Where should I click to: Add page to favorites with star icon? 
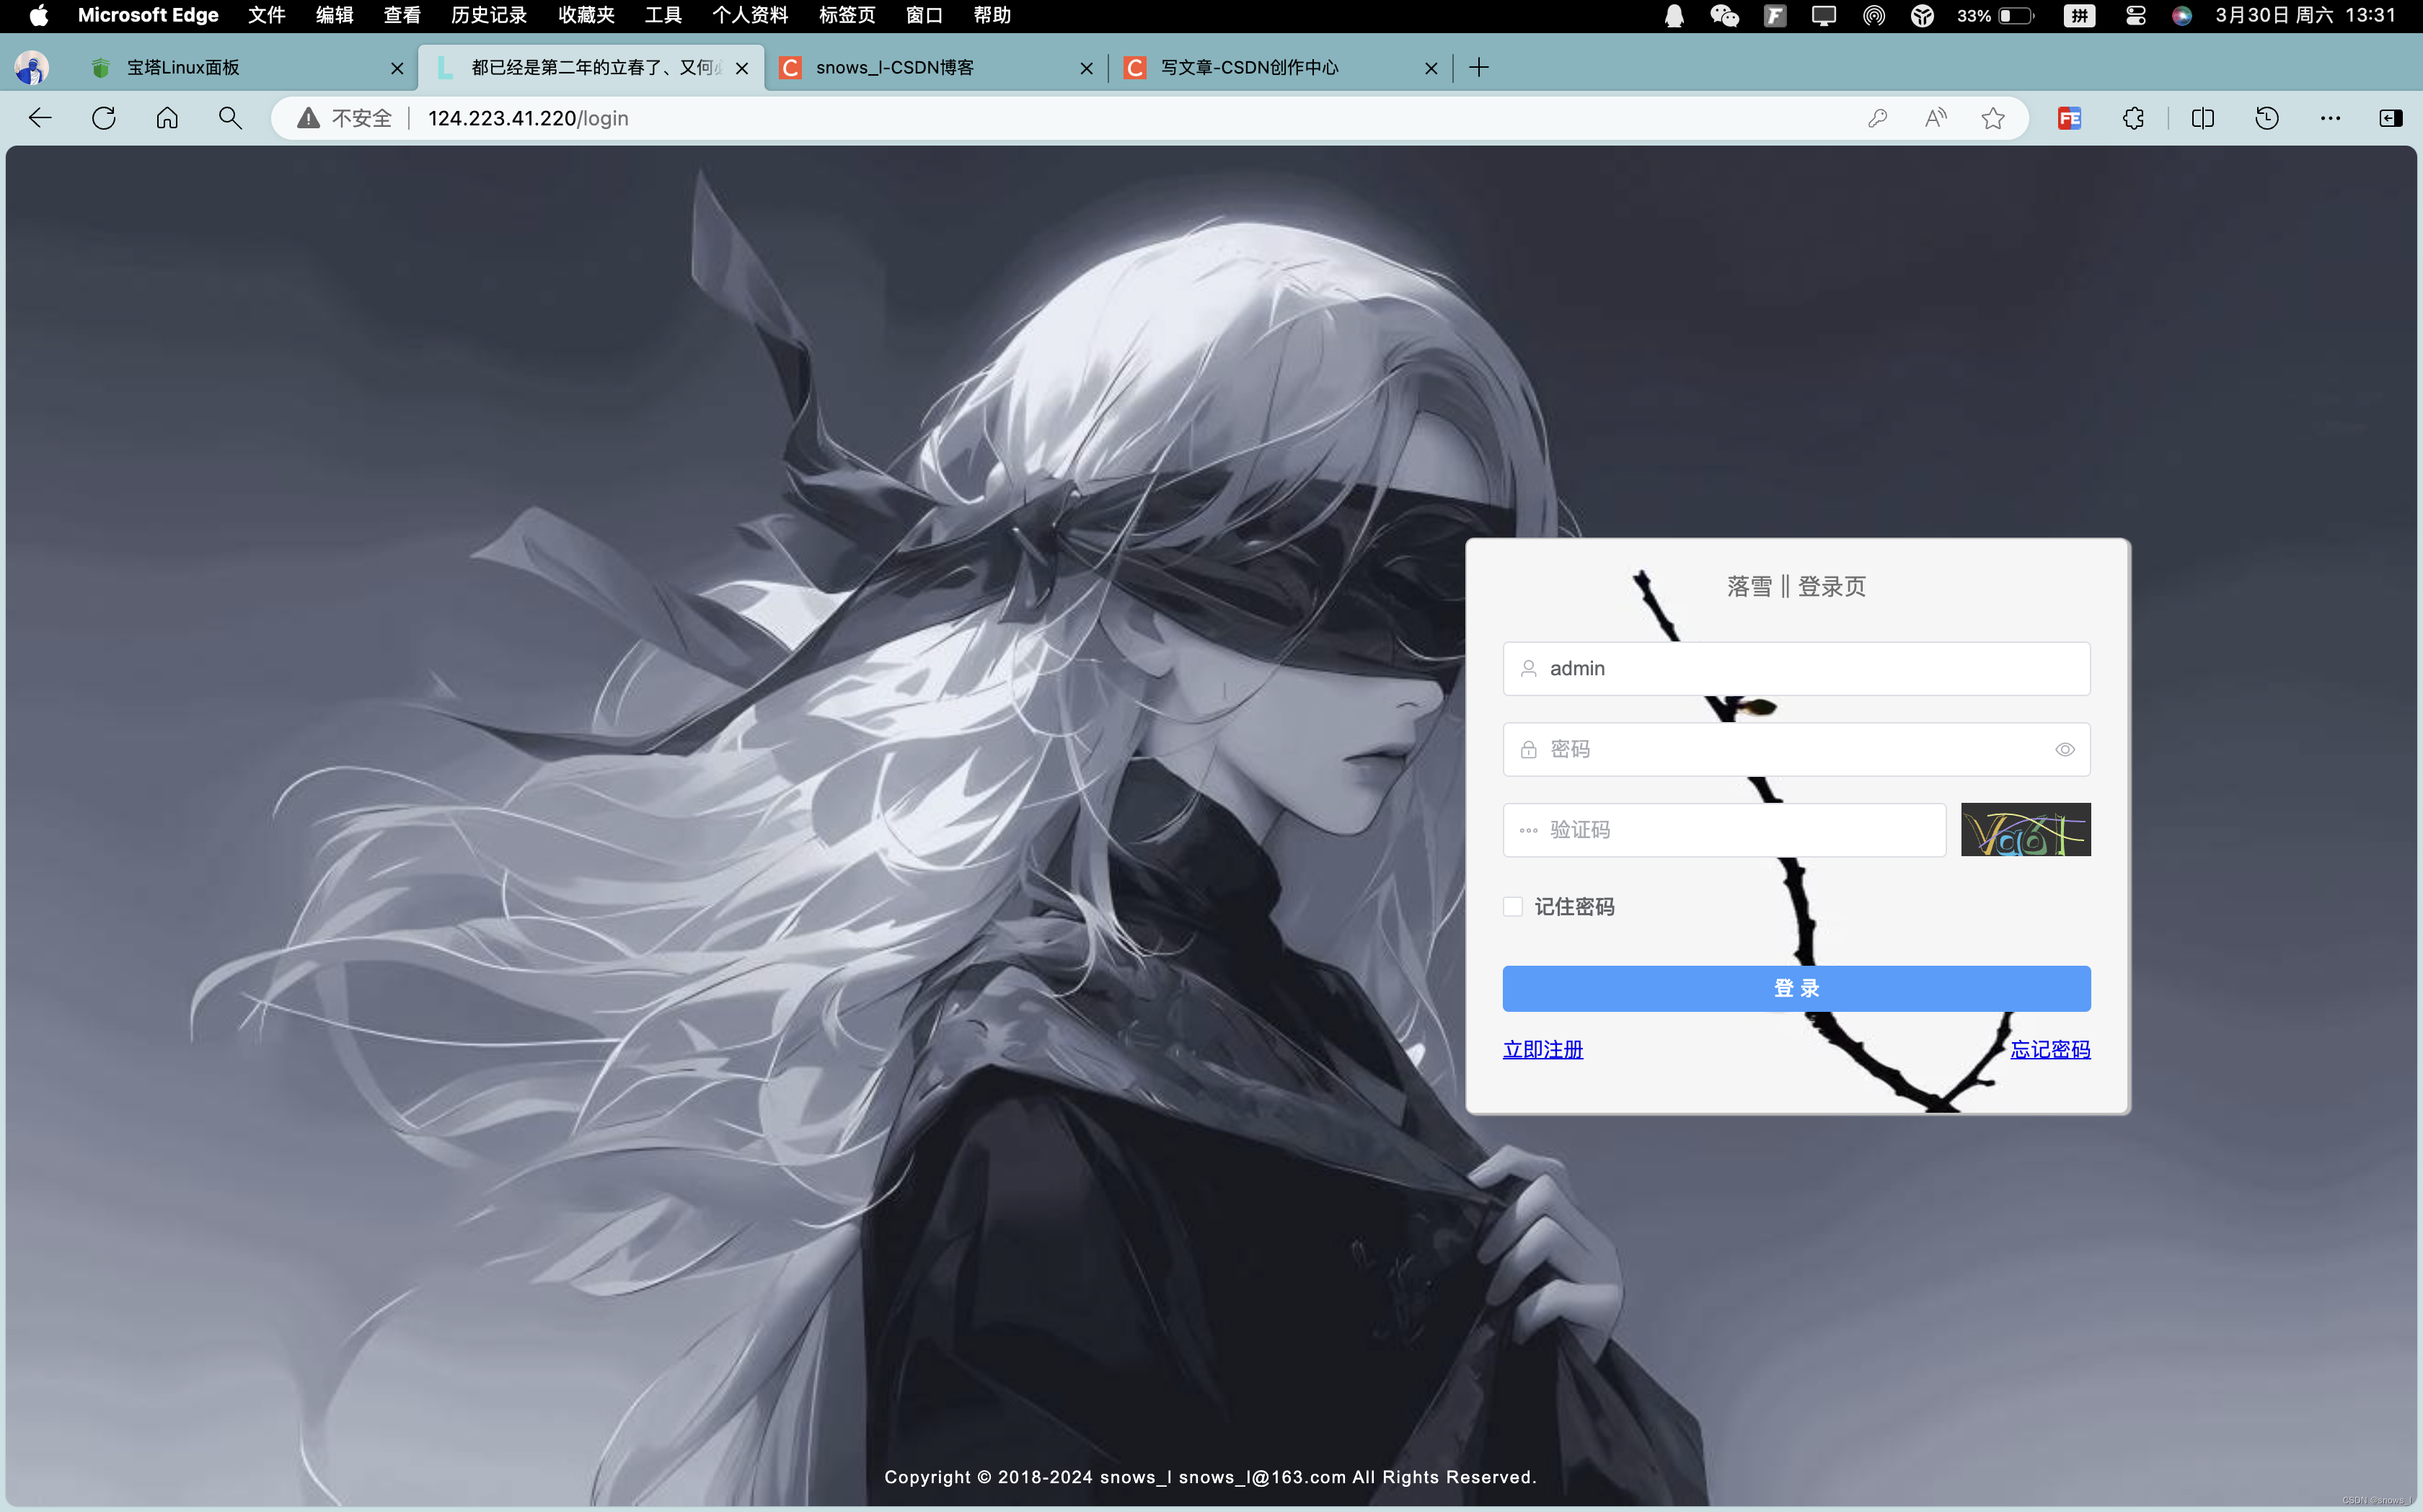(1992, 118)
